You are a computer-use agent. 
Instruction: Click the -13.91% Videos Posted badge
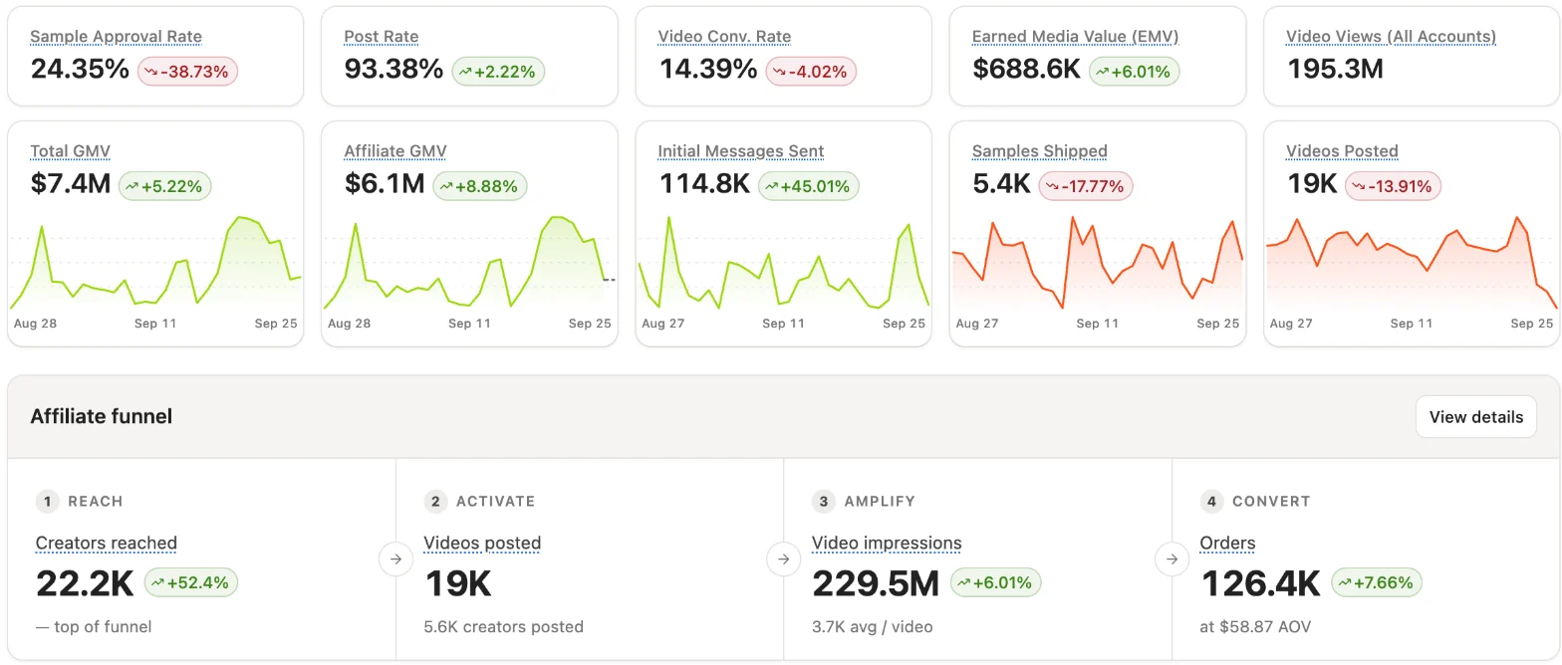coord(1393,186)
